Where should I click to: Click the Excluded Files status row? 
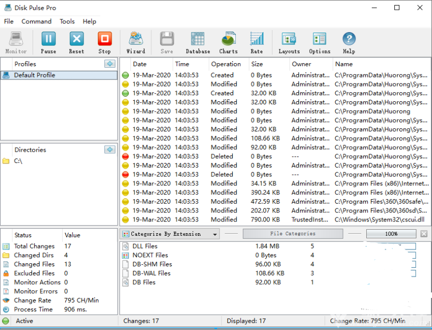pyautogui.click(x=59, y=273)
